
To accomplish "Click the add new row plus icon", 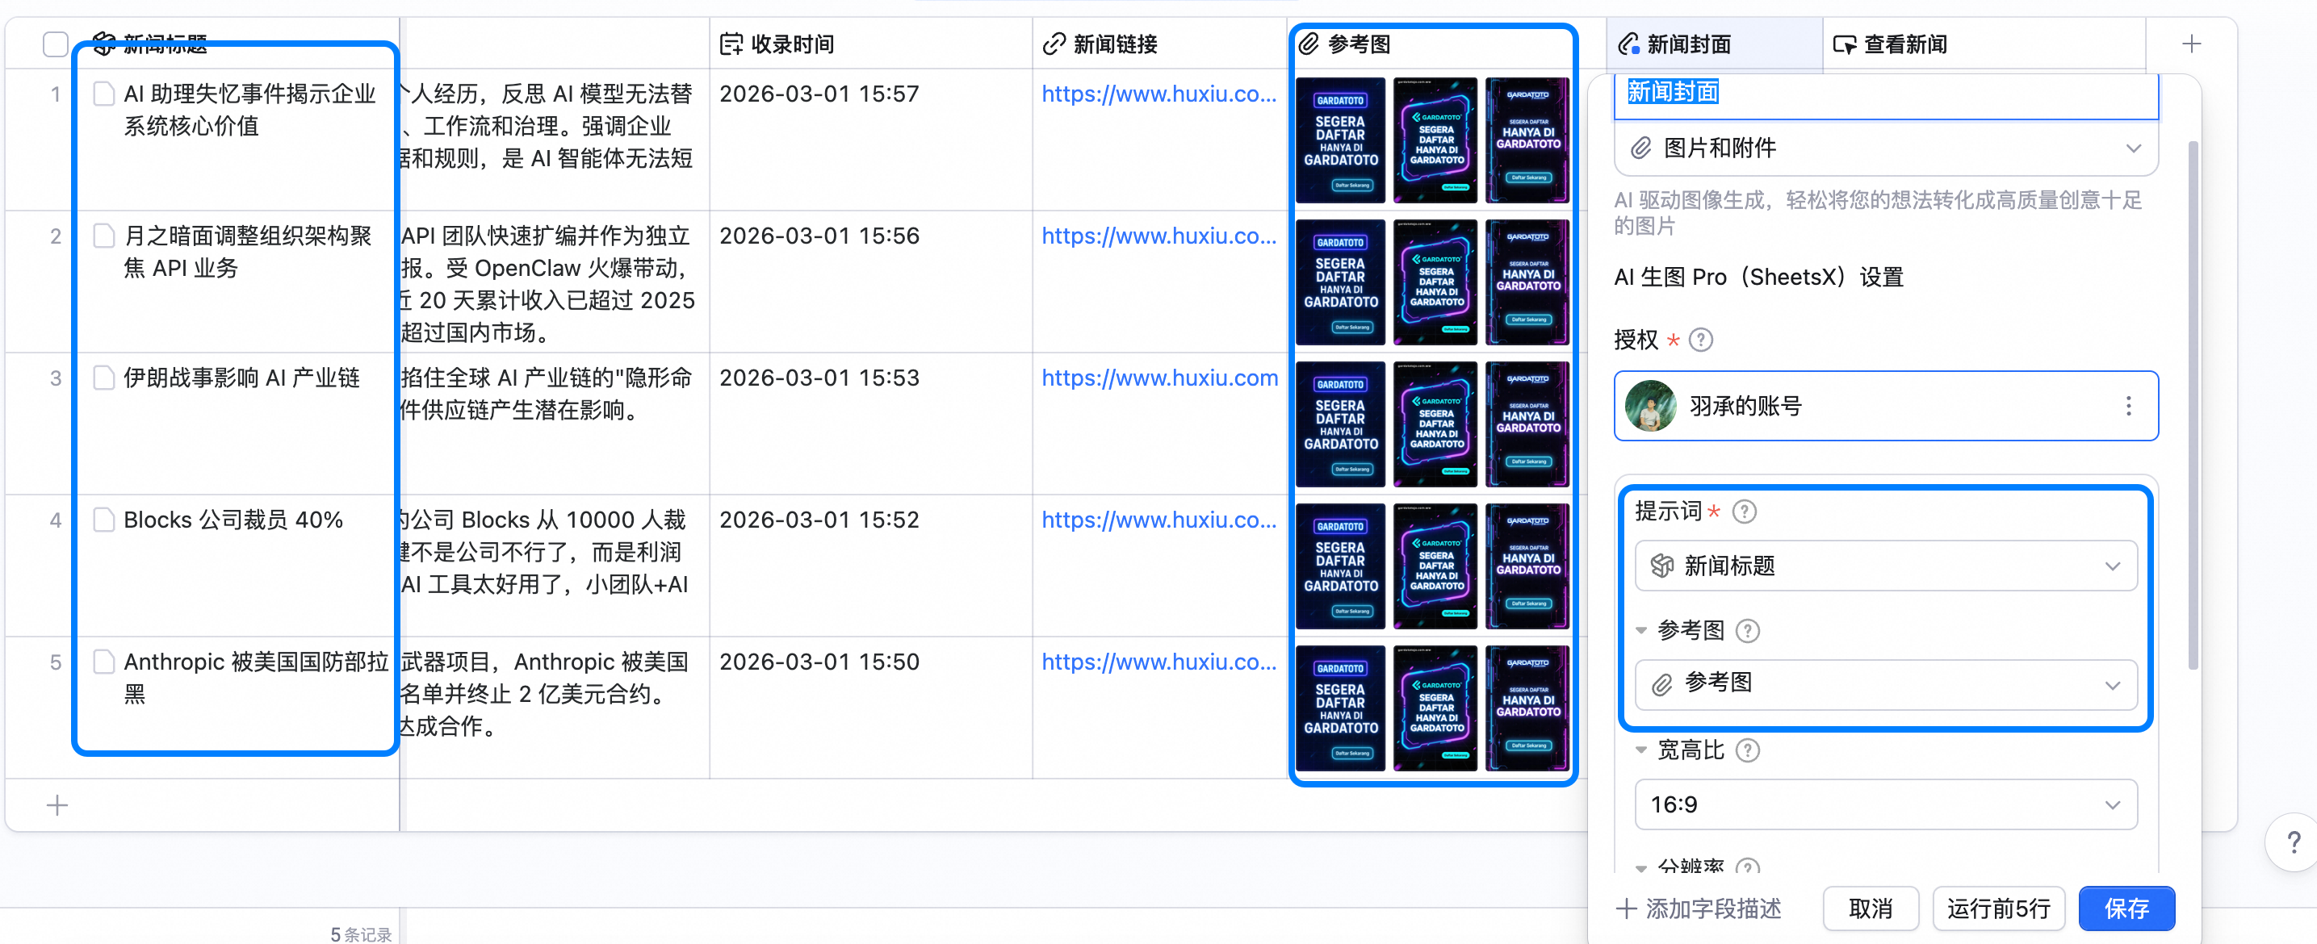I will (57, 804).
